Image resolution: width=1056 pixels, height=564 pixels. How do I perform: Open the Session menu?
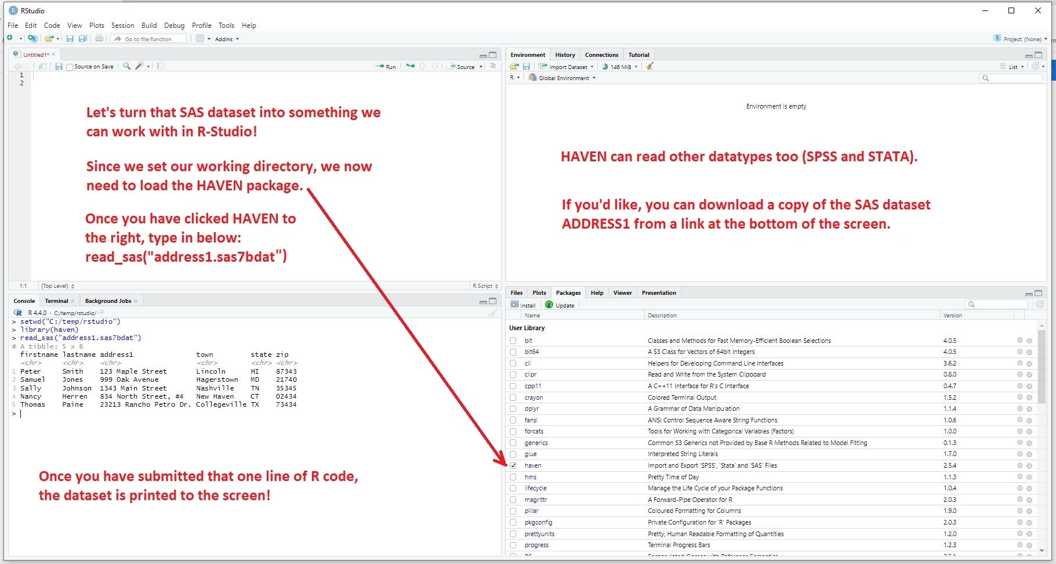coord(122,26)
